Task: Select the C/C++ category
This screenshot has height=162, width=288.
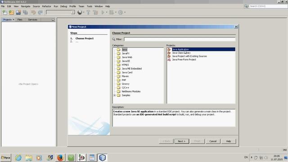Action: (x=125, y=88)
